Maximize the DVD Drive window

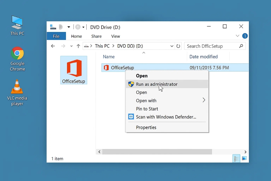225,27
